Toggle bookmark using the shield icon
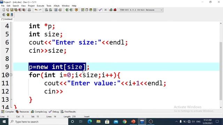 tap(76, 10)
